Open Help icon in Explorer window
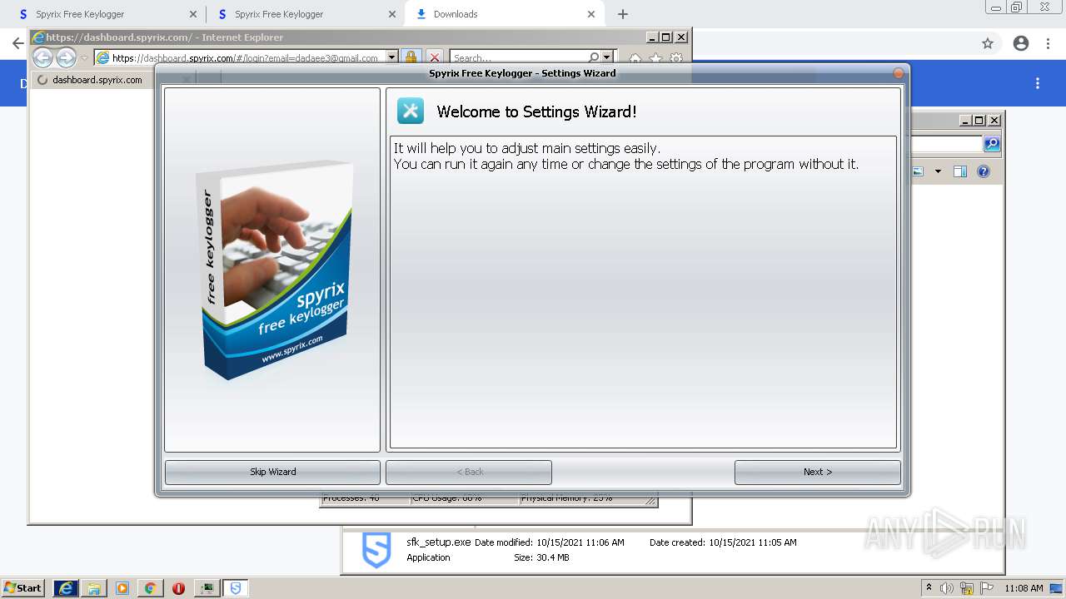1066x599 pixels. (x=984, y=171)
